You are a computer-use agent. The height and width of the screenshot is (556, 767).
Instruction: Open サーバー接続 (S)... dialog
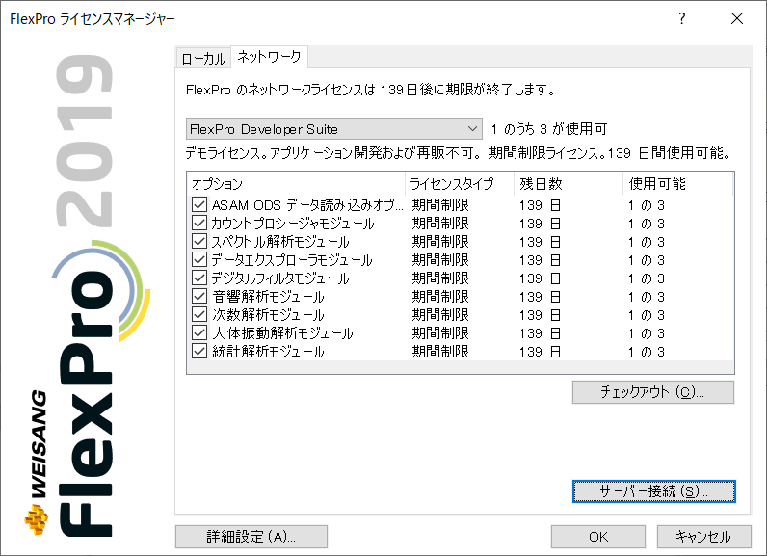pyautogui.click(x=653, y=491)
